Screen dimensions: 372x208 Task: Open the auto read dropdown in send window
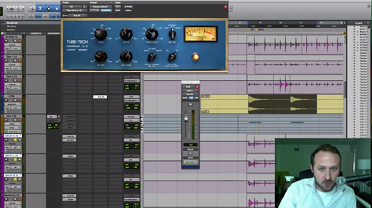tap(190, 162)
